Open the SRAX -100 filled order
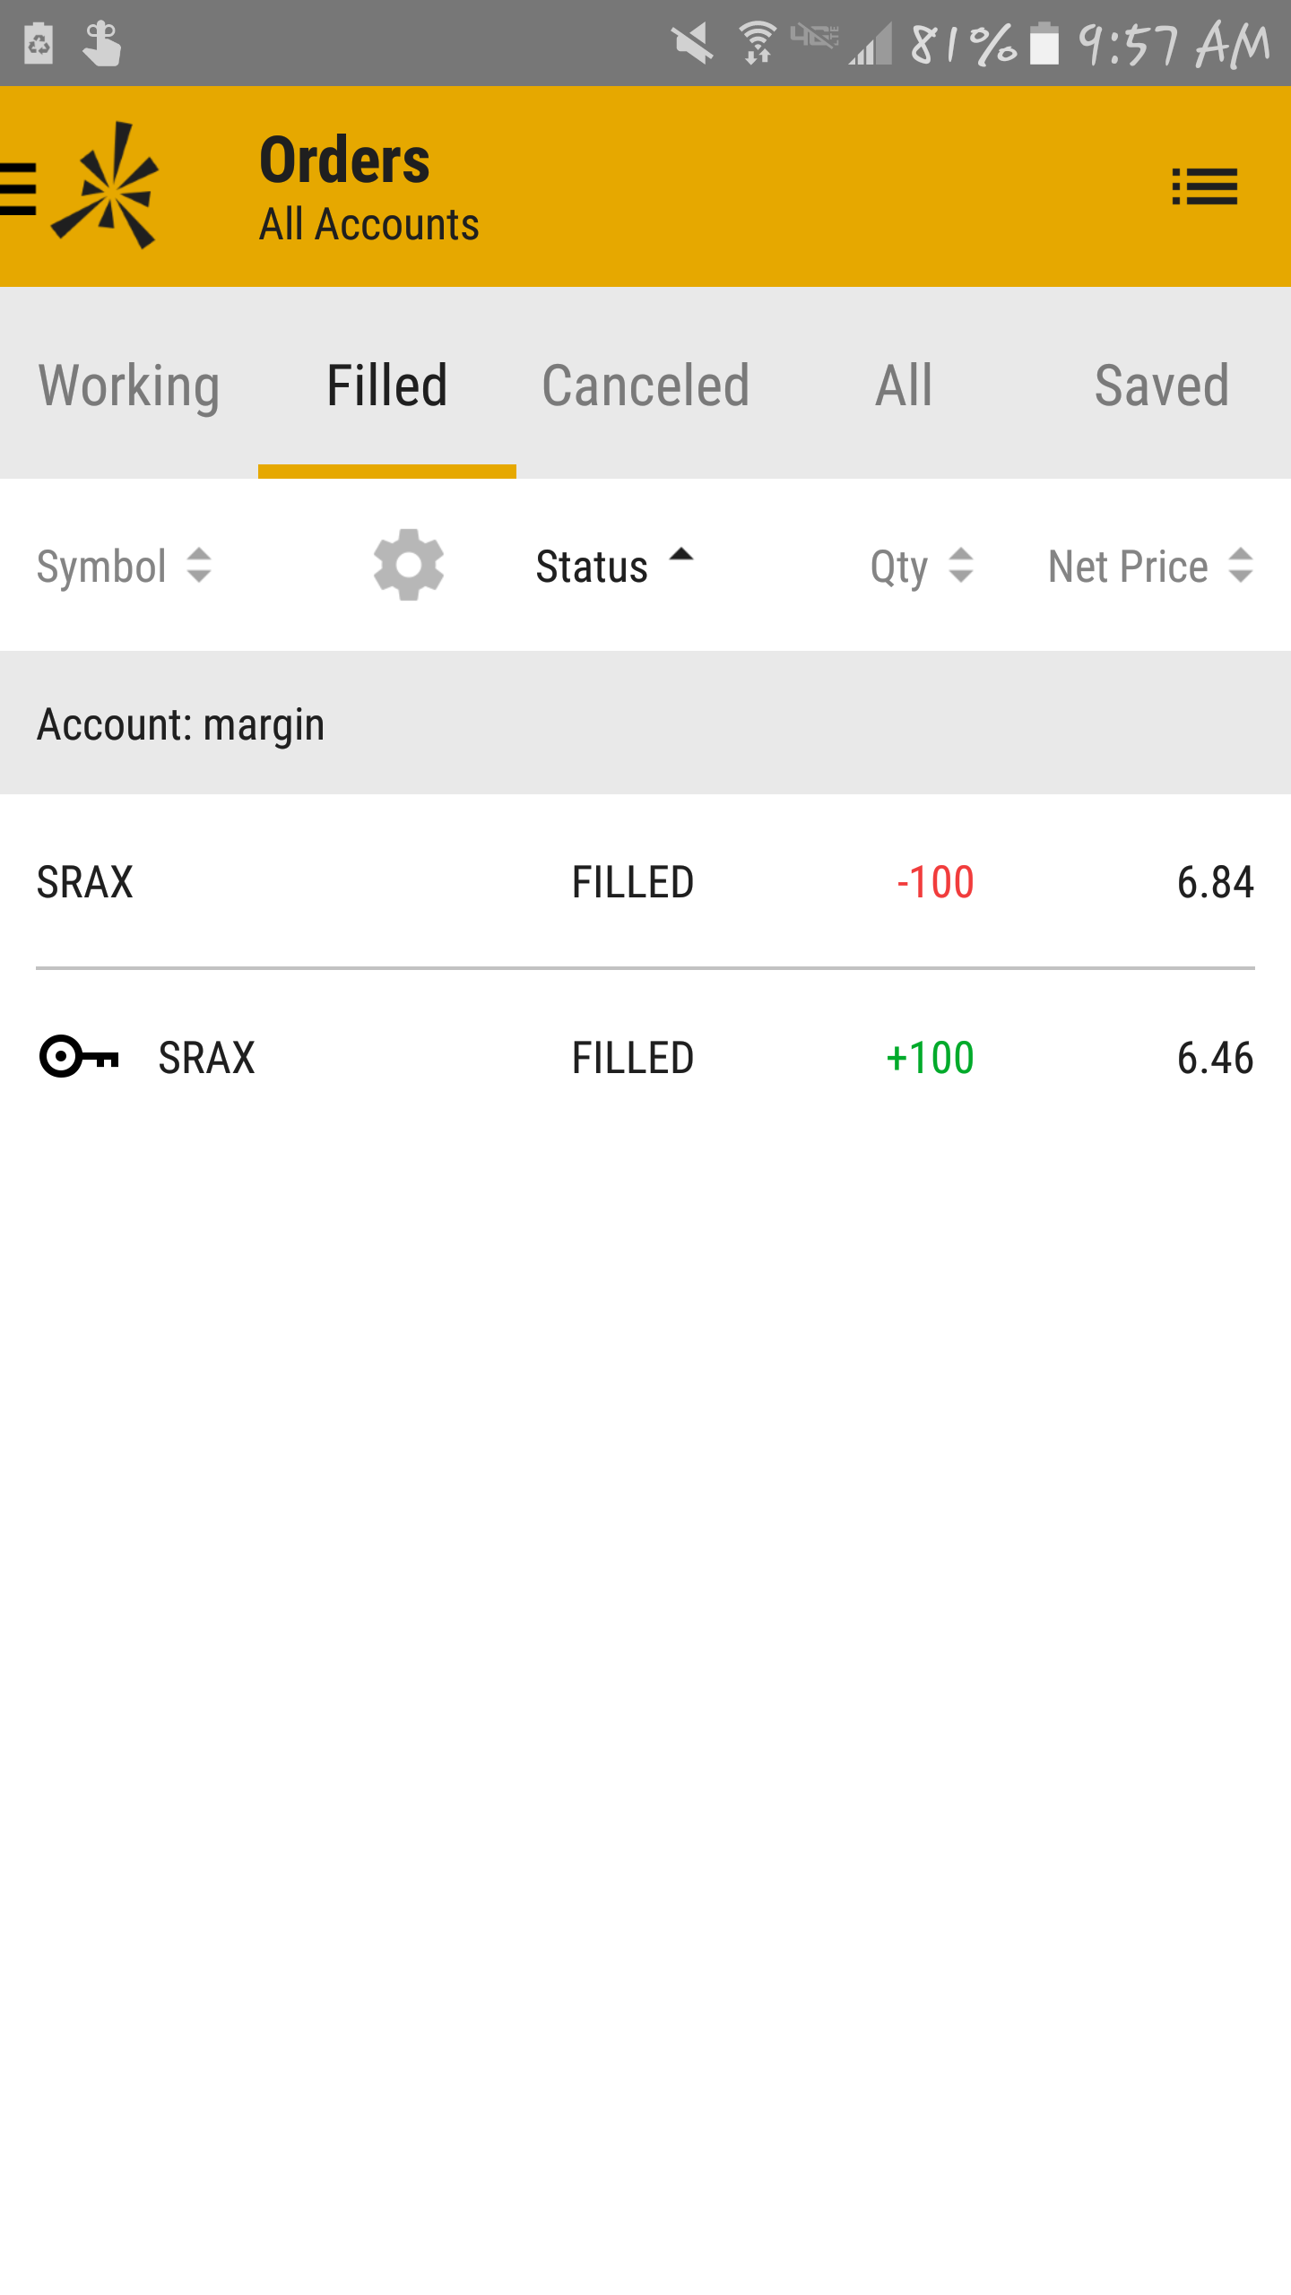The image size is (1291, 2295). coord(645,882)
